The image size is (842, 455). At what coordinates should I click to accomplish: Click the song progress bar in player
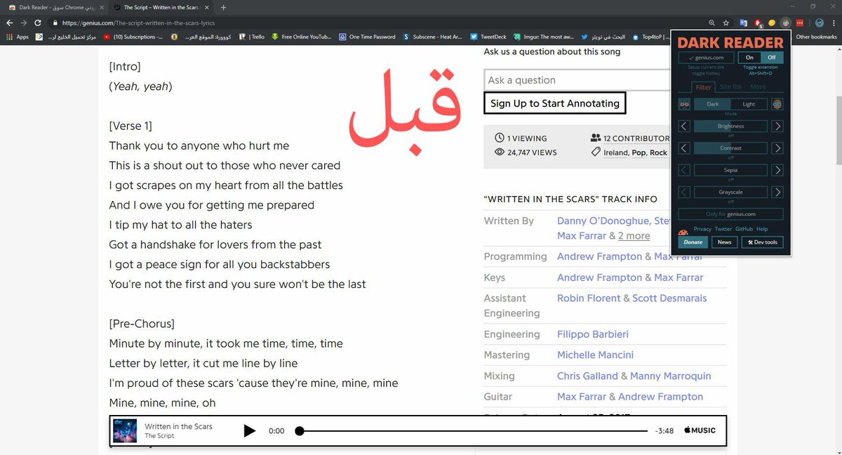(473, 430)
